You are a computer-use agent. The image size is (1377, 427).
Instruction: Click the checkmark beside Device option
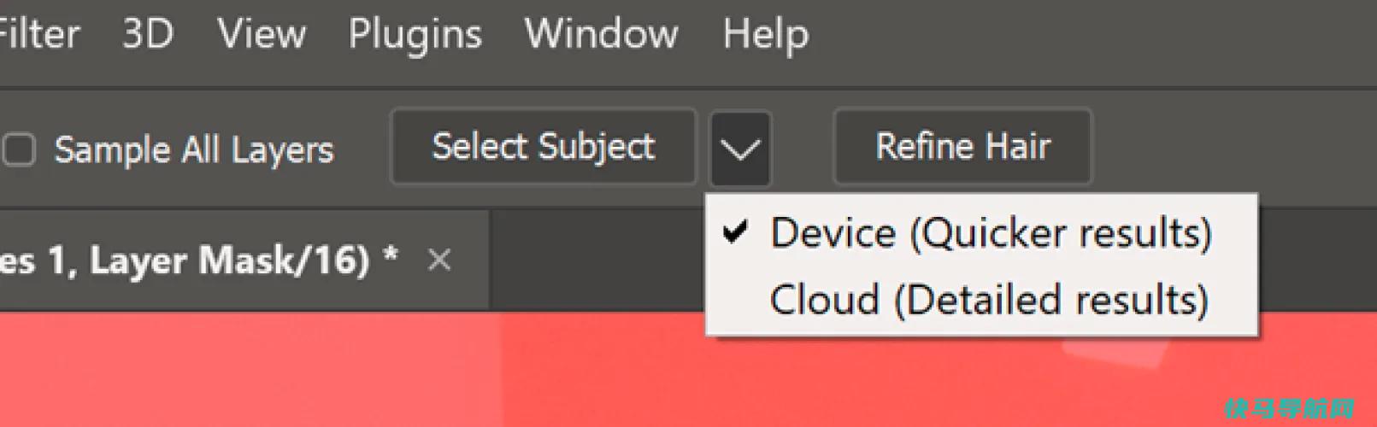[x=736, y=231]
